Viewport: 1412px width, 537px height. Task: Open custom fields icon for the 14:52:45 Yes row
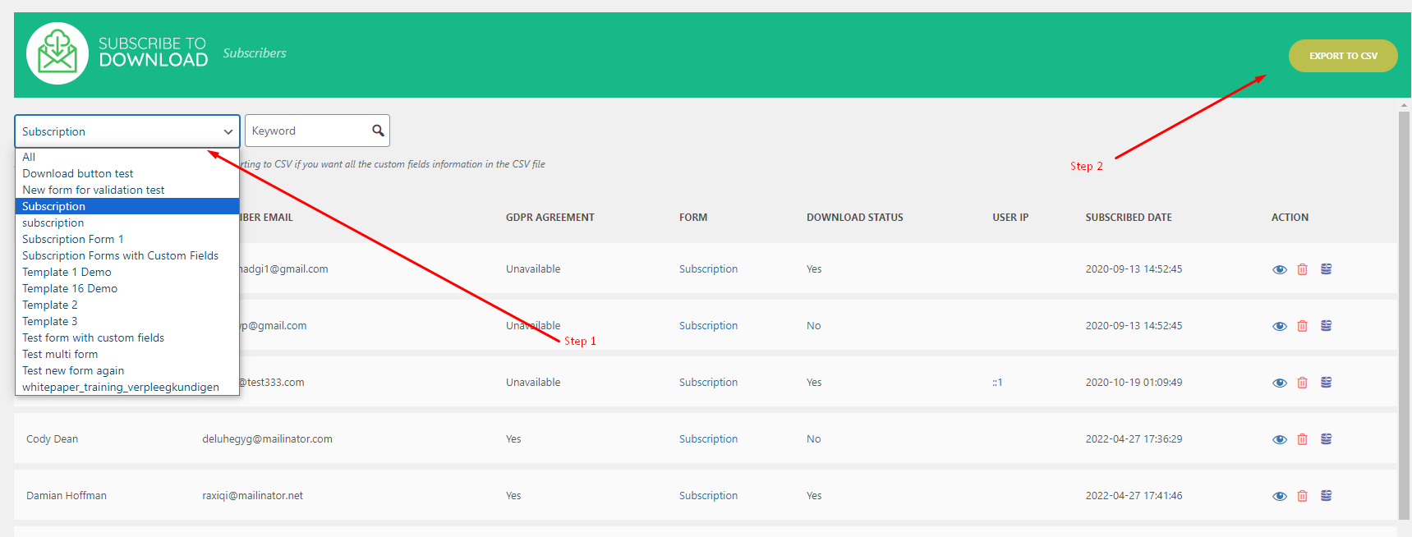pyautogui.click(x=1327, y=268)
